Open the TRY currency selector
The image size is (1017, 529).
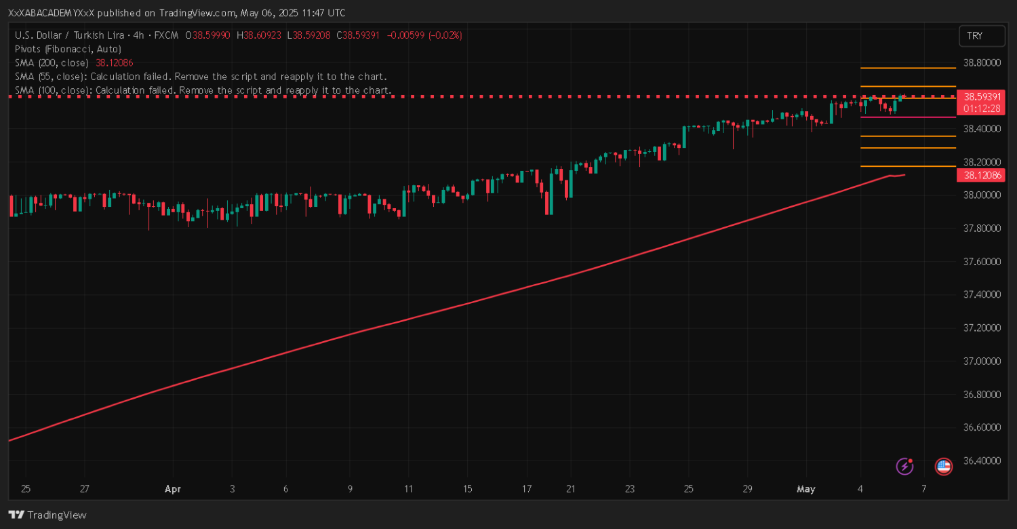981,36
